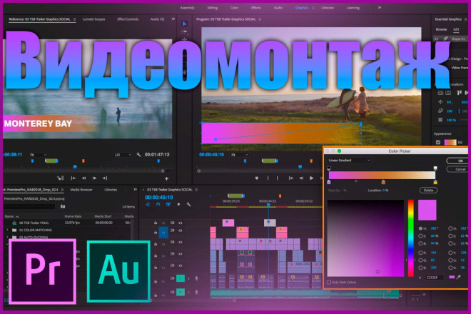This screenshot has height=314, width=471.
Task: Delete the selected gradient stop
Action: click(x=428, y=191)
